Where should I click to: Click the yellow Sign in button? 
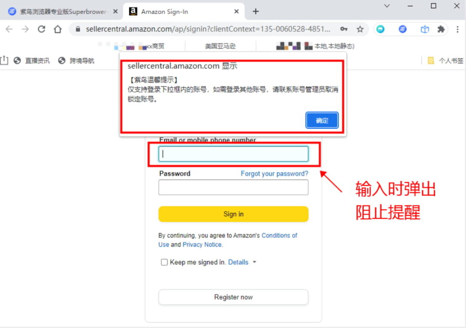[233, 214]
